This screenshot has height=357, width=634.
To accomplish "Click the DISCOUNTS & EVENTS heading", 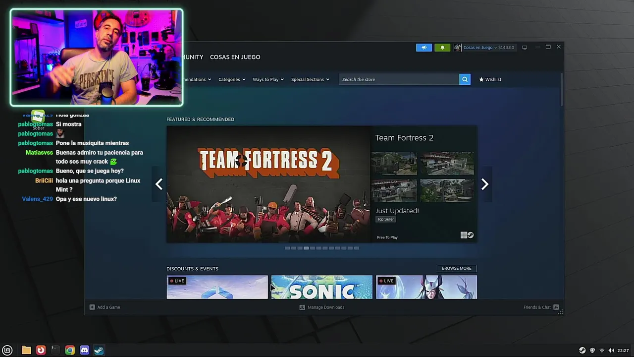I will (192, 269).
